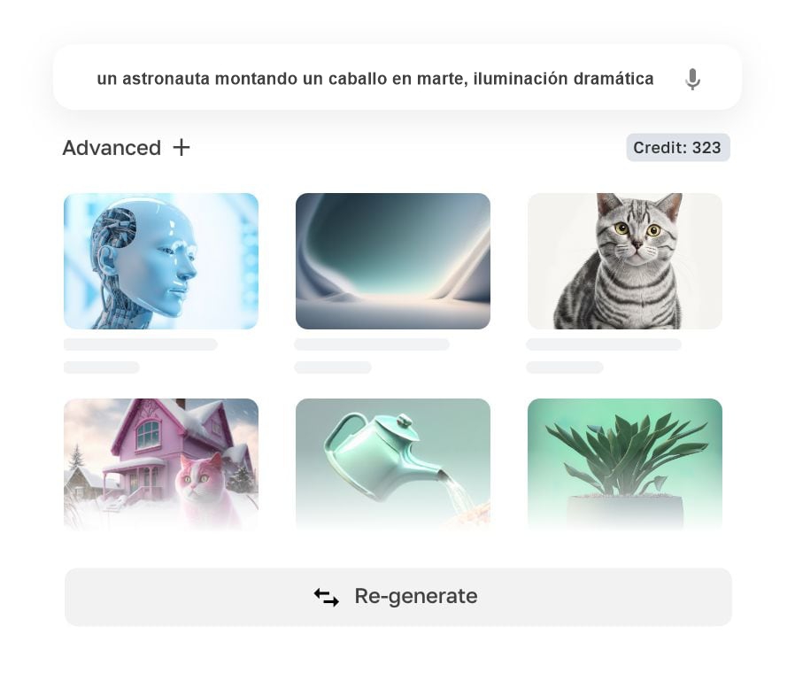This screenshot has width=795, height=673.
Task: Choose the pink house with cat thumbnail
Action: coord(161,464)
